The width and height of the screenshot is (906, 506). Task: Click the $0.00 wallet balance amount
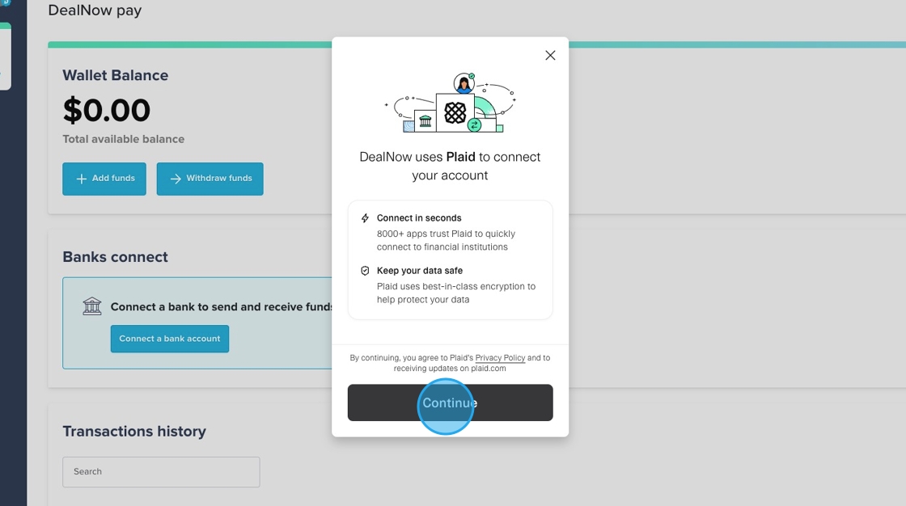click(106, 110)
